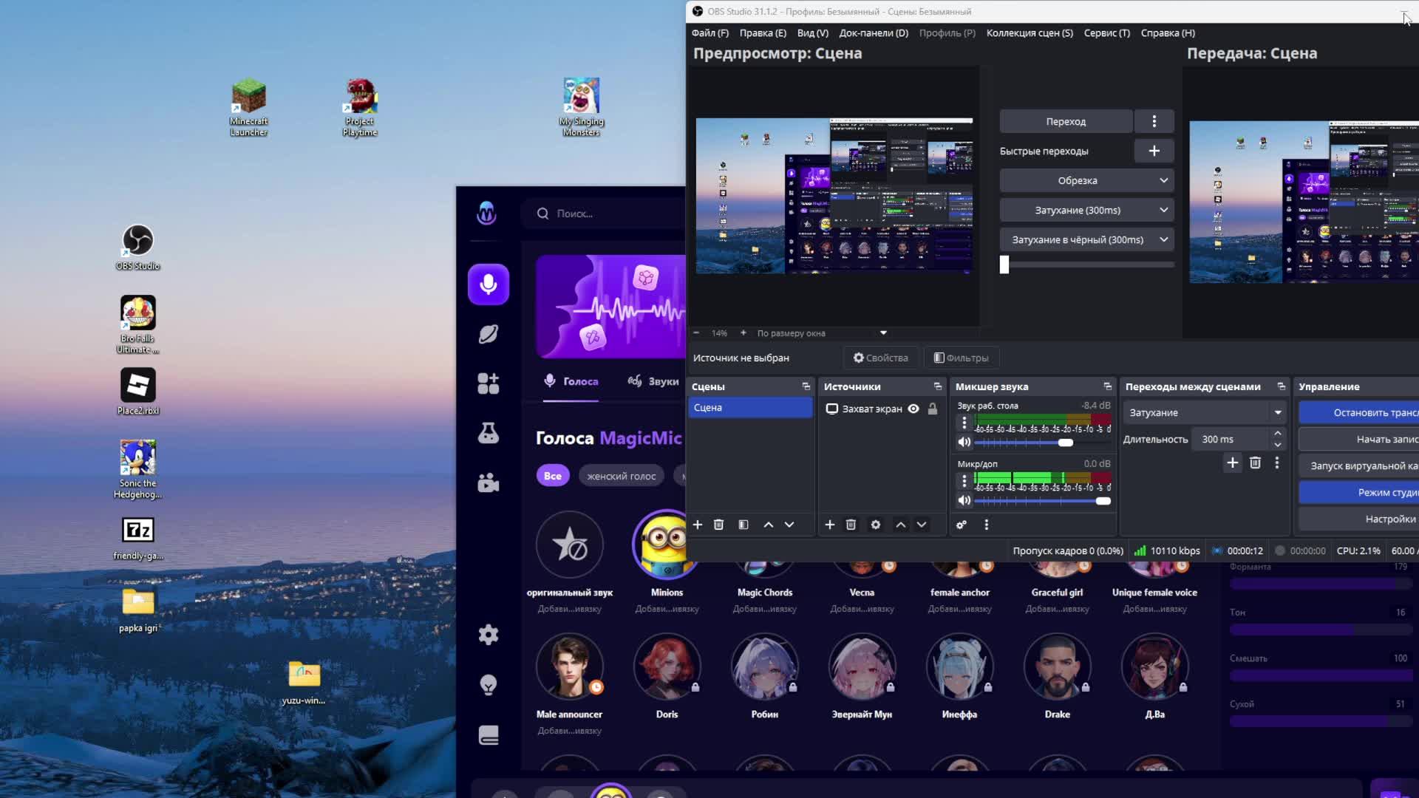Add quick transition with plus button
The image size is (1419, 798).
[1154, 151]
